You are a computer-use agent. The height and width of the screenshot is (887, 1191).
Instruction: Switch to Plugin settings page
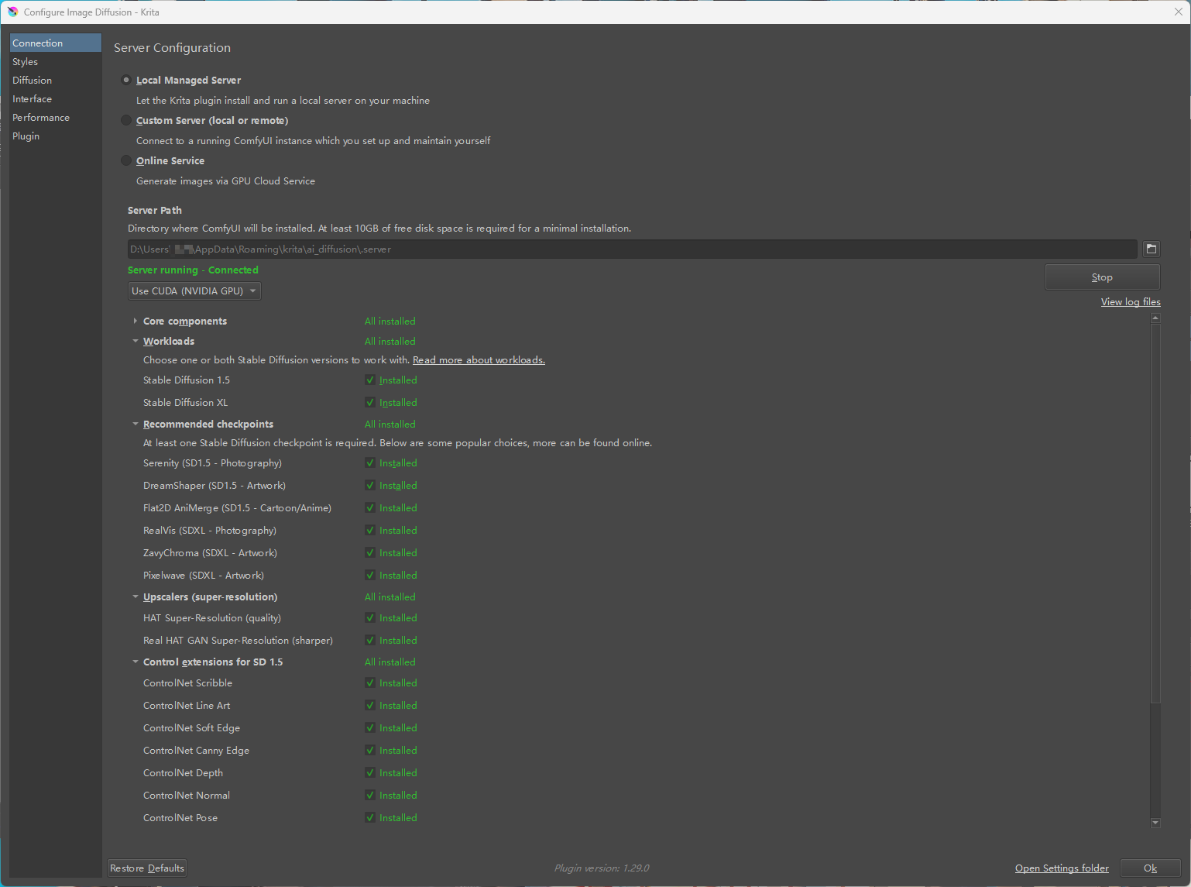[x=56, y=136]
